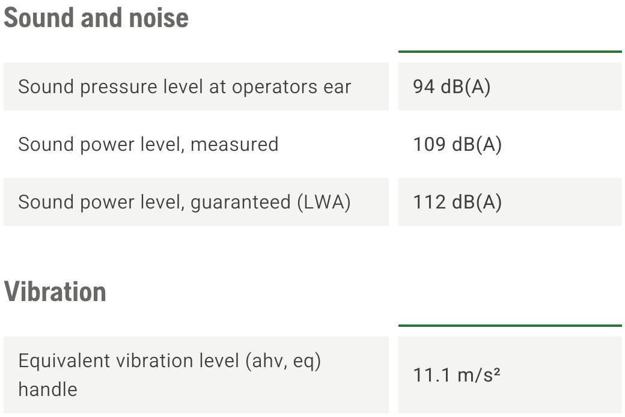Click the word guaranteed in third row

tap(241, 202)
